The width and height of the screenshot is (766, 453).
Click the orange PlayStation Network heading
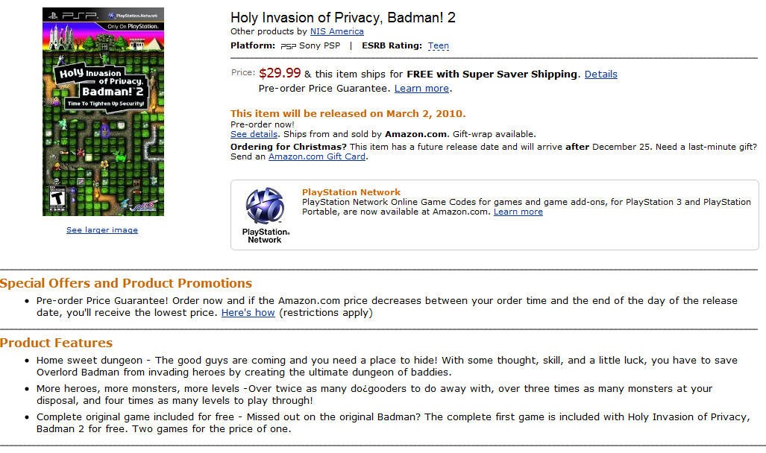click(351, 192)
